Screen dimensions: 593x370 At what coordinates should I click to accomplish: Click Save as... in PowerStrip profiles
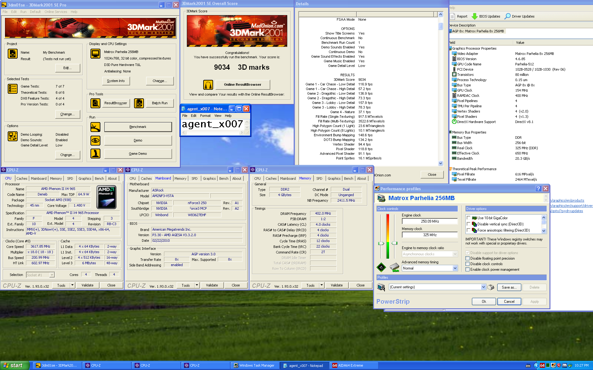coord(509,287)
